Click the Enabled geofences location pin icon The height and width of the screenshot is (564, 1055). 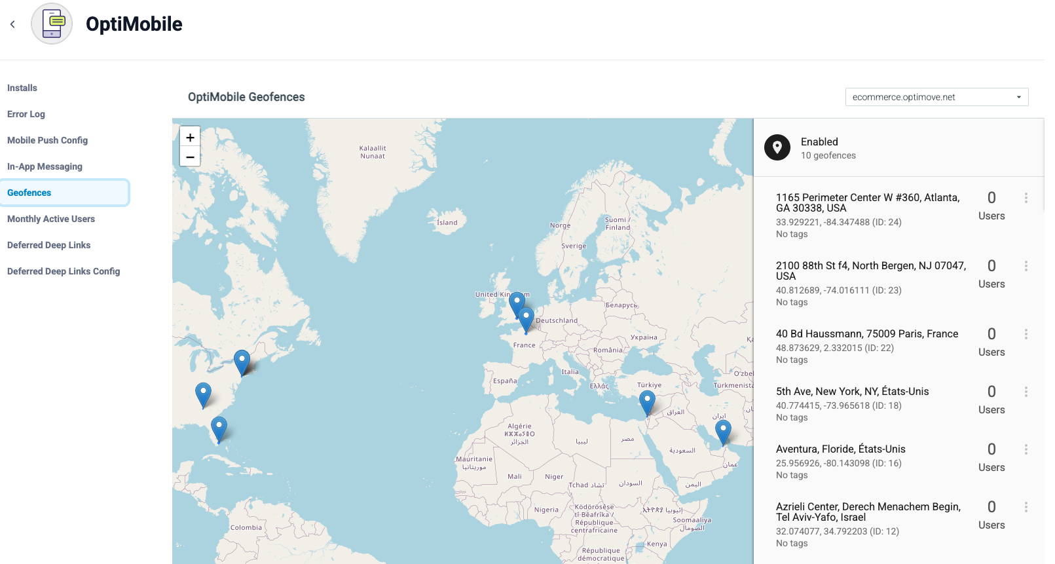(x=777, y=147)
